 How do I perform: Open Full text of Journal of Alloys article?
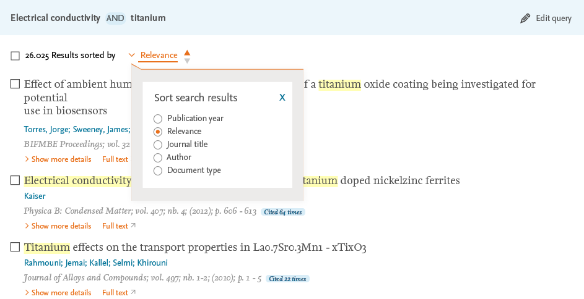click(118, 293)
